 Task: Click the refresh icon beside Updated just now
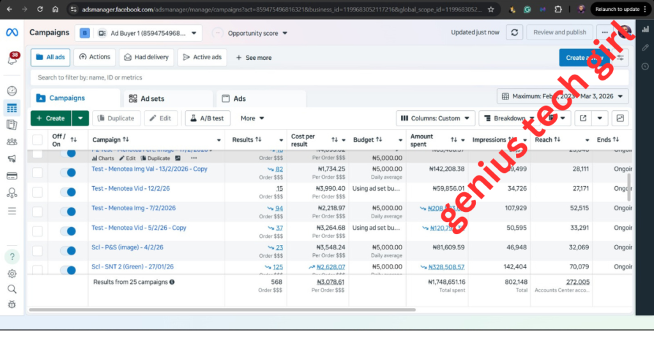pos(514,33)
